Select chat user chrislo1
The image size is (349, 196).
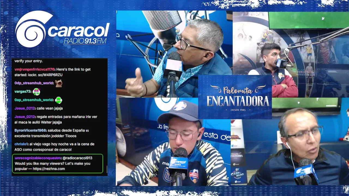point(22,144)
